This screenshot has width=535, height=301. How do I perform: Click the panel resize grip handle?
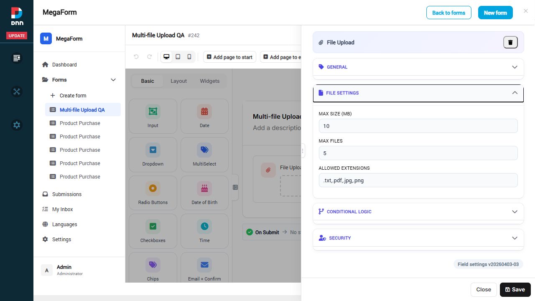click(303, 151)
